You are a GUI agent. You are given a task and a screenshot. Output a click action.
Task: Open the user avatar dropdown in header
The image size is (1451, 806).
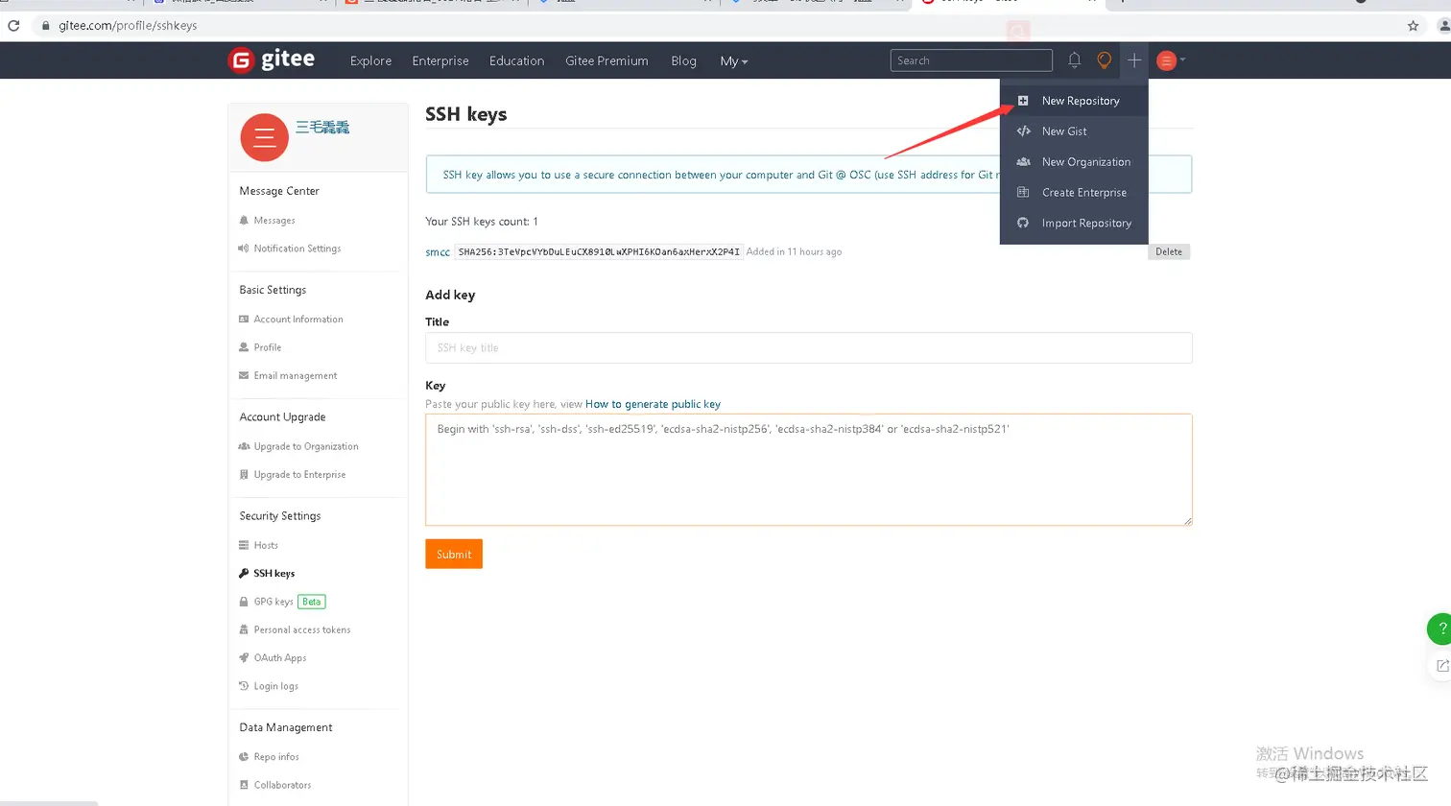pos(1171,60)
